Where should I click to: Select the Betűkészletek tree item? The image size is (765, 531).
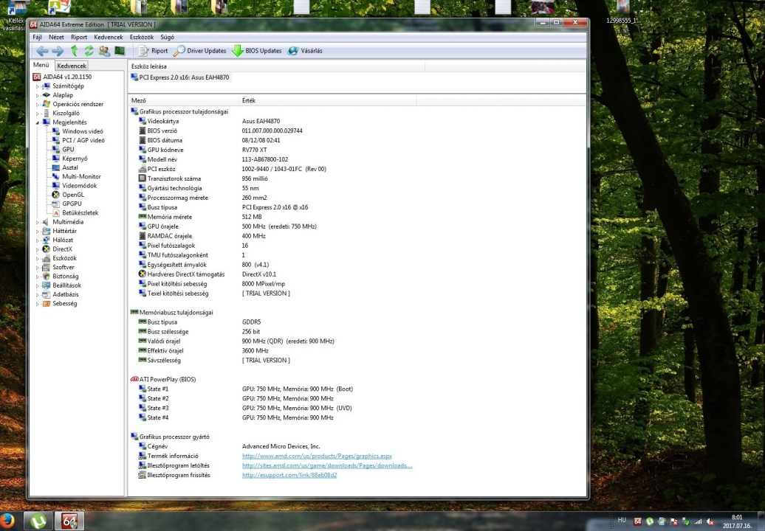coord(80,213)
